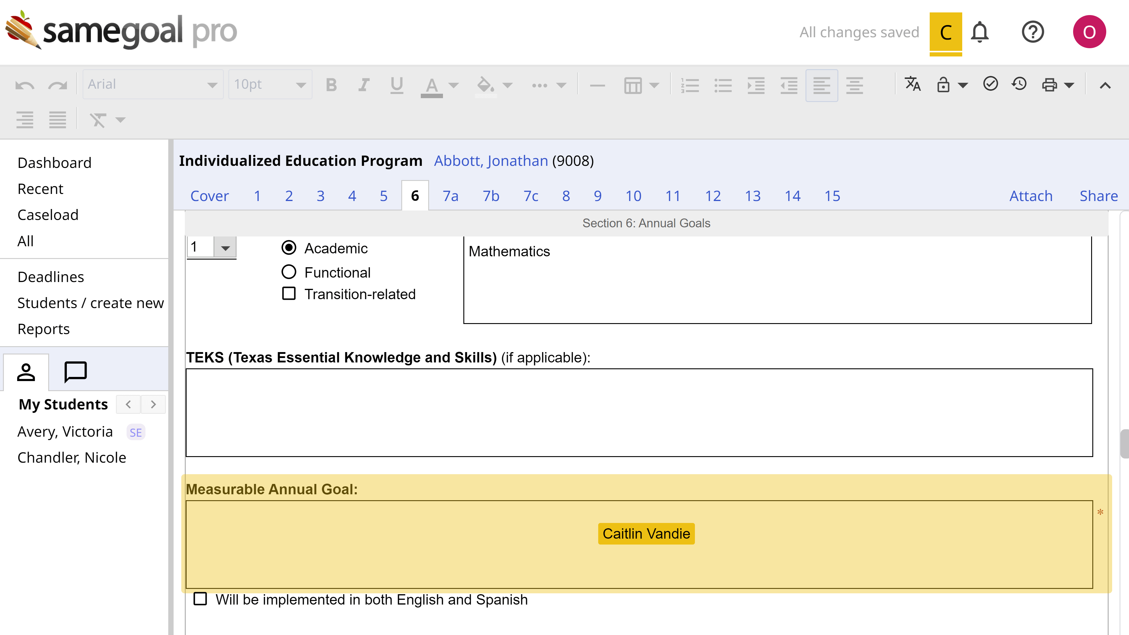Open the help question mark icon
This screenshot has width=1129, height=635.
click(x=1033, y=32)
